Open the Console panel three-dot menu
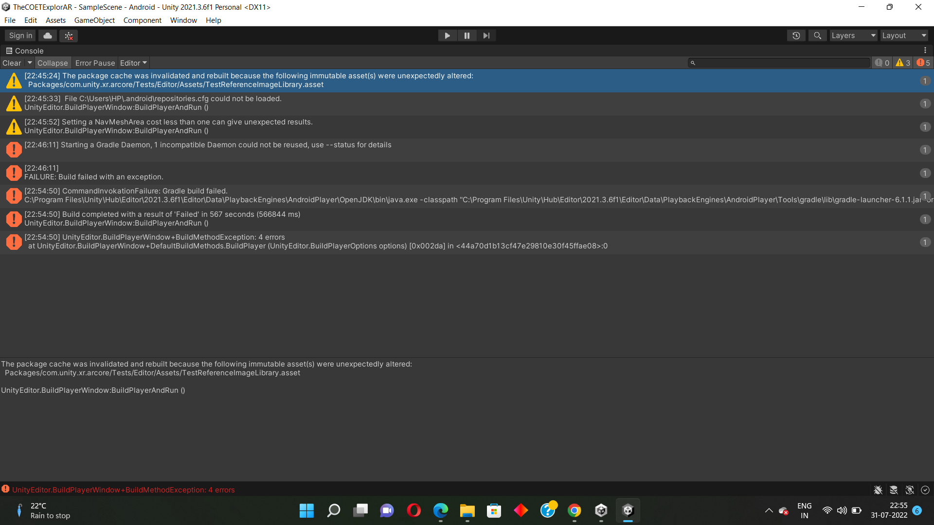 coord(925,51)
